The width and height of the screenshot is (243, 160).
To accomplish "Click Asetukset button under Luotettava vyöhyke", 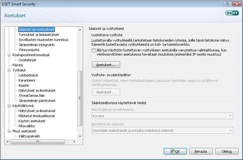I will tap(106, 65).
